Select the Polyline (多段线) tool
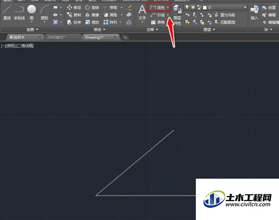This screenshot has height=220, width=279. coord(19,12)
